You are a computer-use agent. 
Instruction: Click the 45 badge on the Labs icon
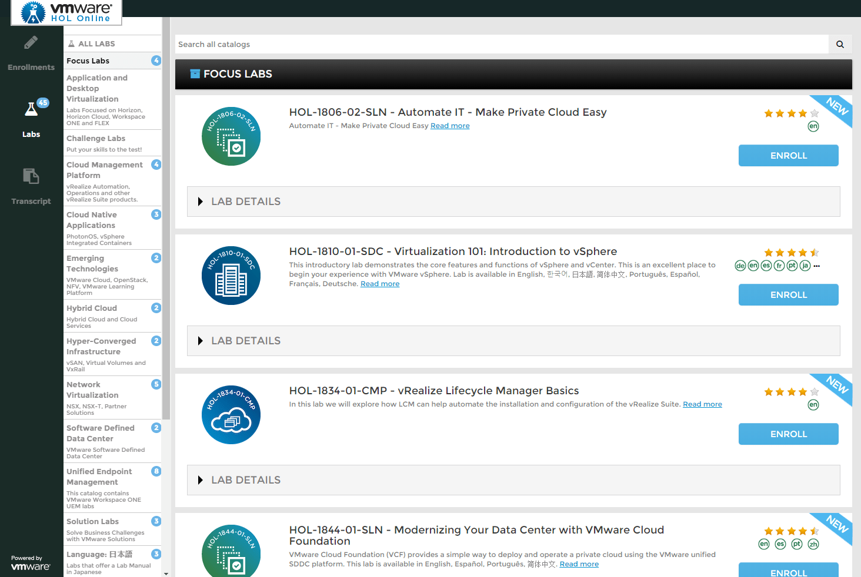tap(43, 103)
